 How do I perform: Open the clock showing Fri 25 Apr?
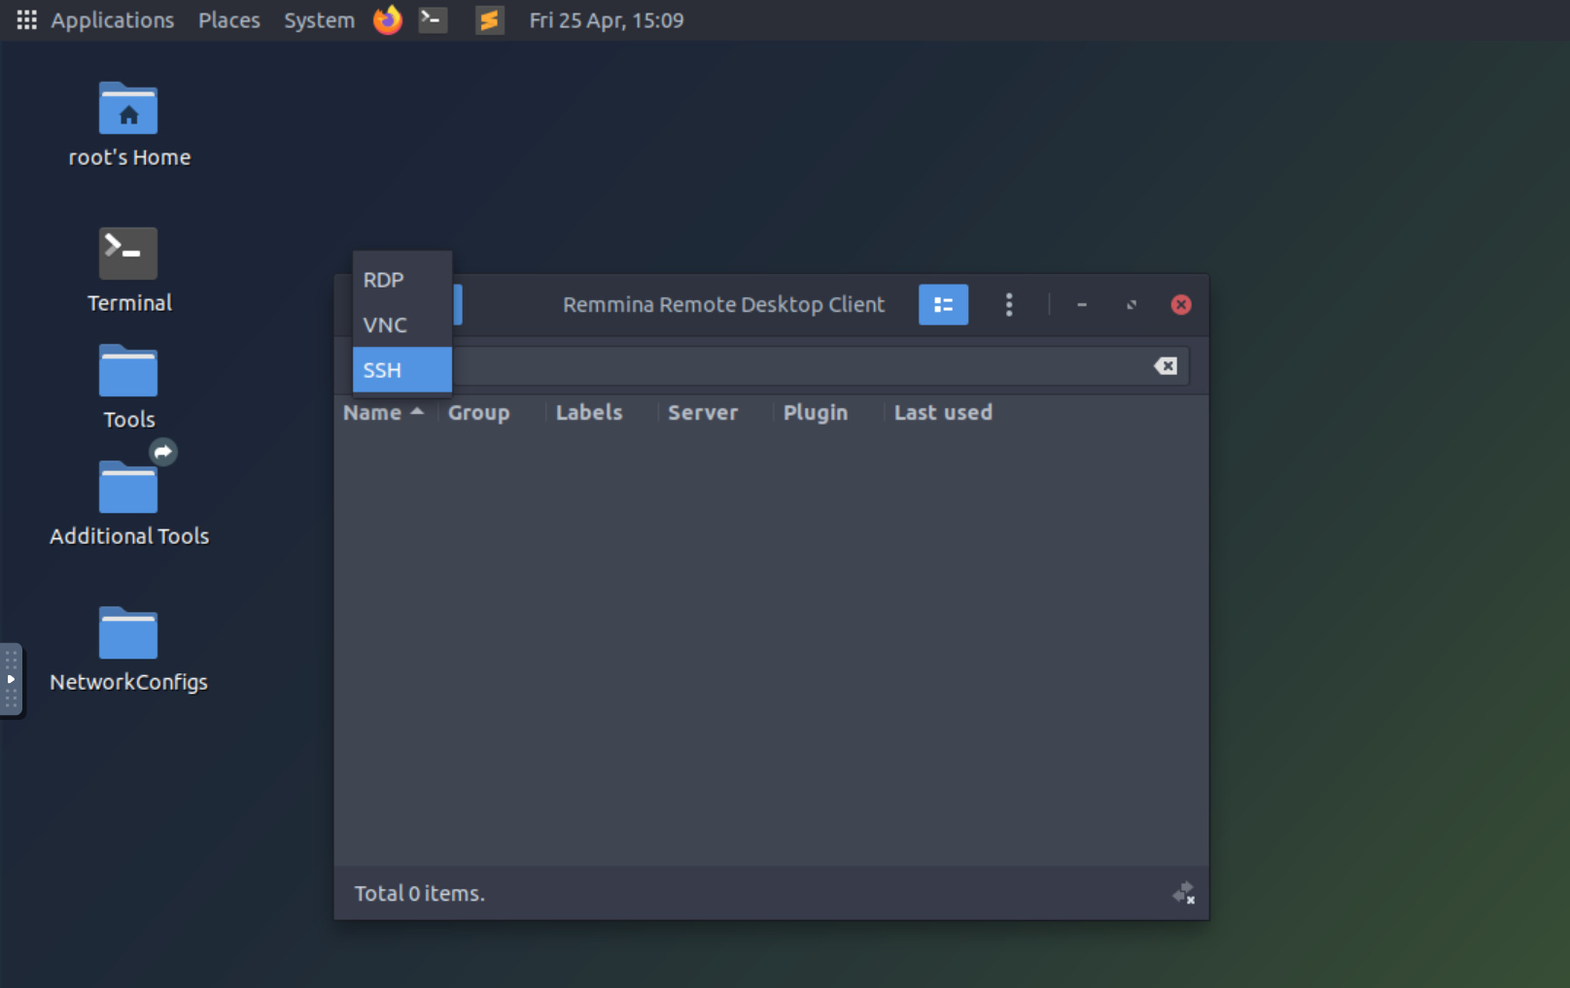607,20
